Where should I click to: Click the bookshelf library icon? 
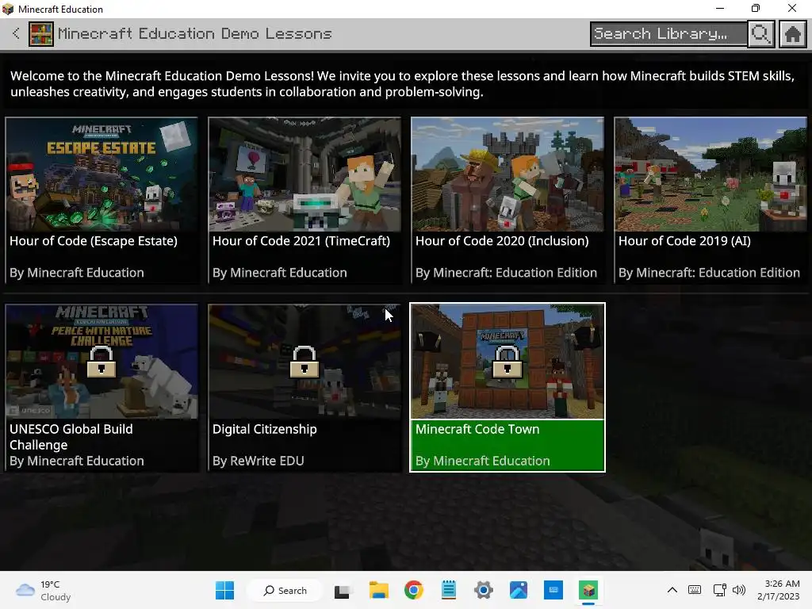[41, 34]
